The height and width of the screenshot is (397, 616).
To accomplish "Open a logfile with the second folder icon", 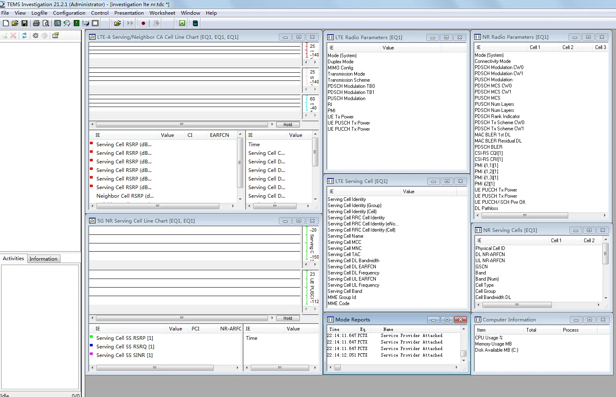I will 117,23.
